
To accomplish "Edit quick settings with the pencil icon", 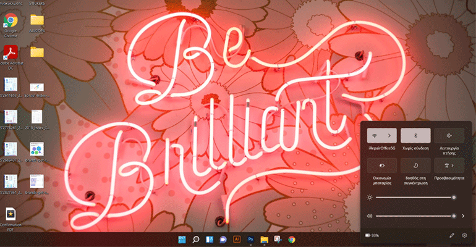I will [x=452, y=235].
